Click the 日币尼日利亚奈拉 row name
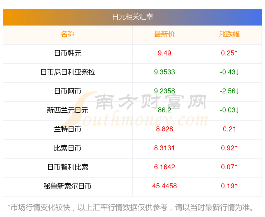This screenshot has width=265, height=217. (x=68, y=72)
